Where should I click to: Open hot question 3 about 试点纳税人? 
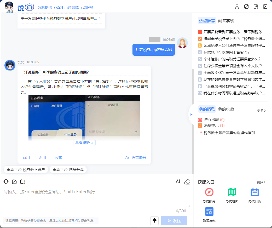pos(232,45)
